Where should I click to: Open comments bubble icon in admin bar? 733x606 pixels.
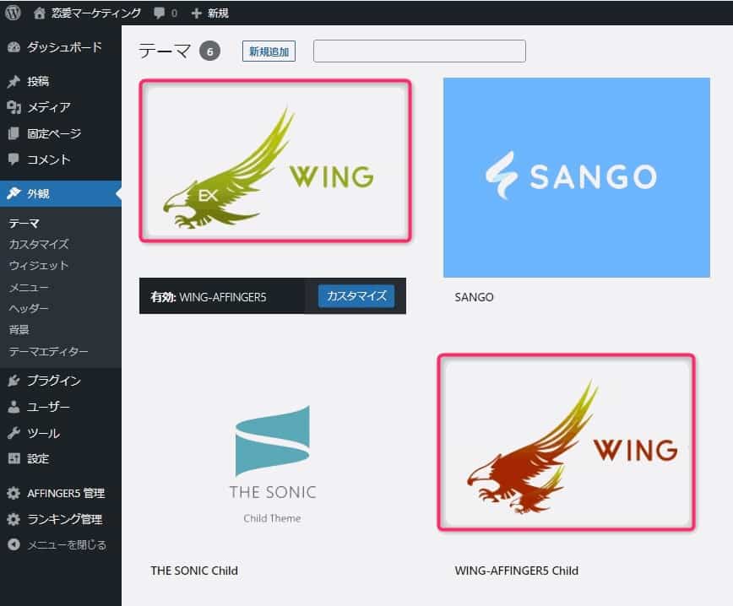click(160, 13)
